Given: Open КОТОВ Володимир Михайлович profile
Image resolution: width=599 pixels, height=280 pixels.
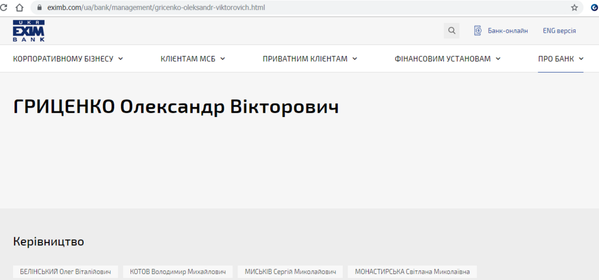Looking at the screenshot, I should 178,272.
